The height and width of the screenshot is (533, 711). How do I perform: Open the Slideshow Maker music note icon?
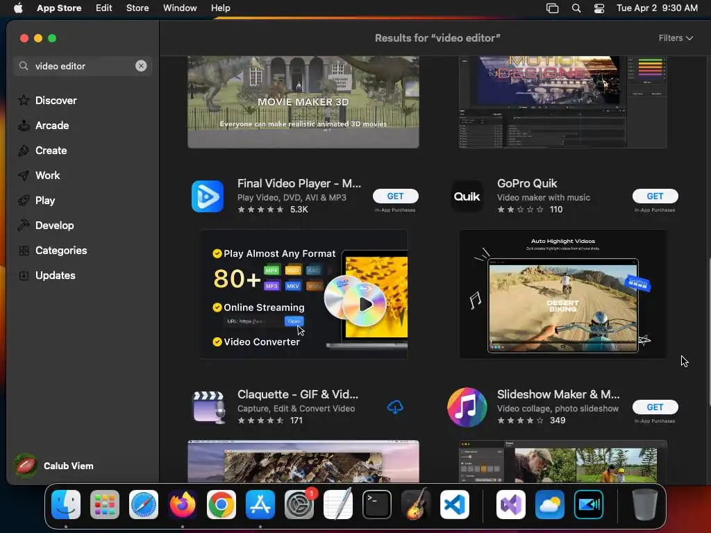click(467, 407)
